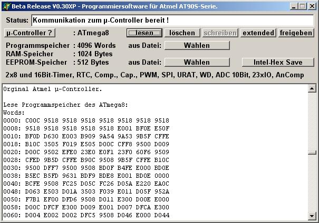The height and width of the screenshot is (223, 319).
Task: Click the freigeben button
Action: pos(296,33)
